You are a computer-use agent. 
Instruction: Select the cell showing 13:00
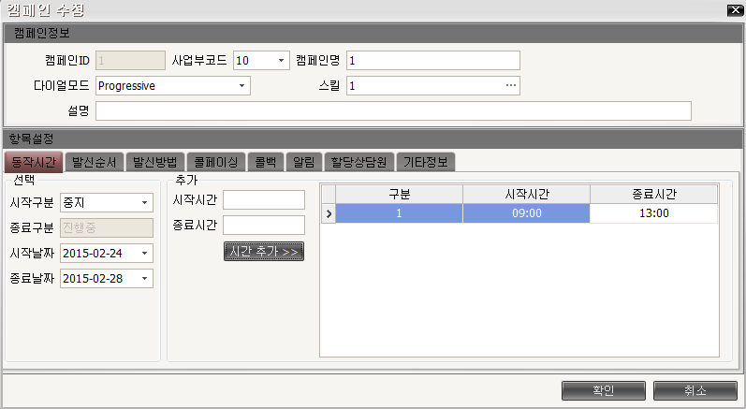pyautogui.click(x=653, y=213)
